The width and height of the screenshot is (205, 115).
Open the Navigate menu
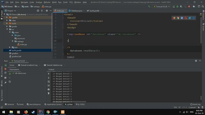tap(24, 2)
